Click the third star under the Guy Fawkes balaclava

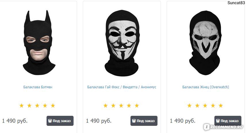click(x=121, y=105)
